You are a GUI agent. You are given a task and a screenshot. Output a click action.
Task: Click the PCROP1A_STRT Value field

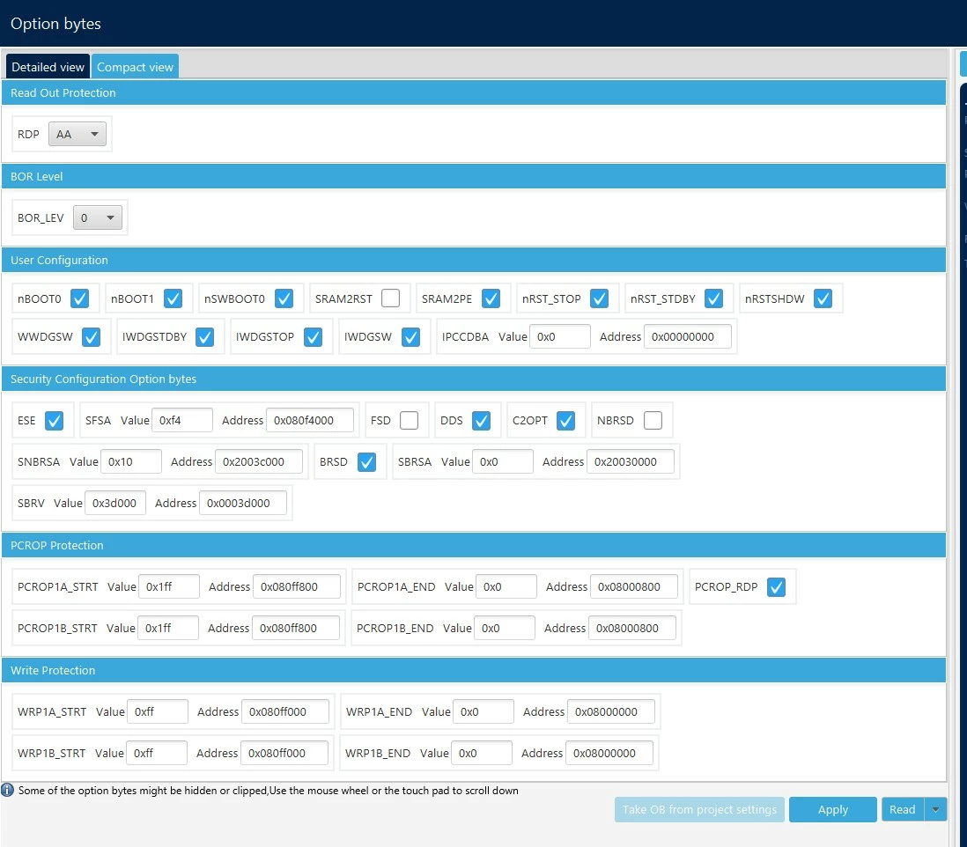pos(169,587)
